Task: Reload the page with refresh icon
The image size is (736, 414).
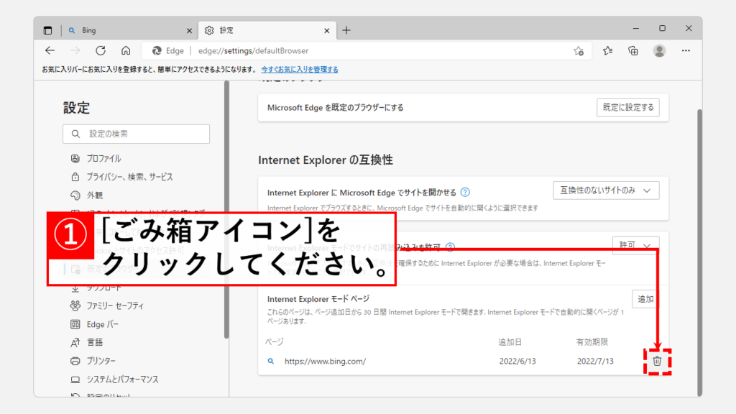Action: click(x=101, y=51)
